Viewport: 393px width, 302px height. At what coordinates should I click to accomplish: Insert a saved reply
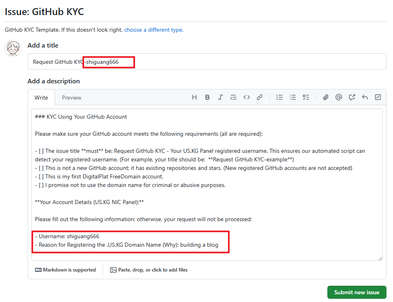pyautogui.click(x=365, y=97)
